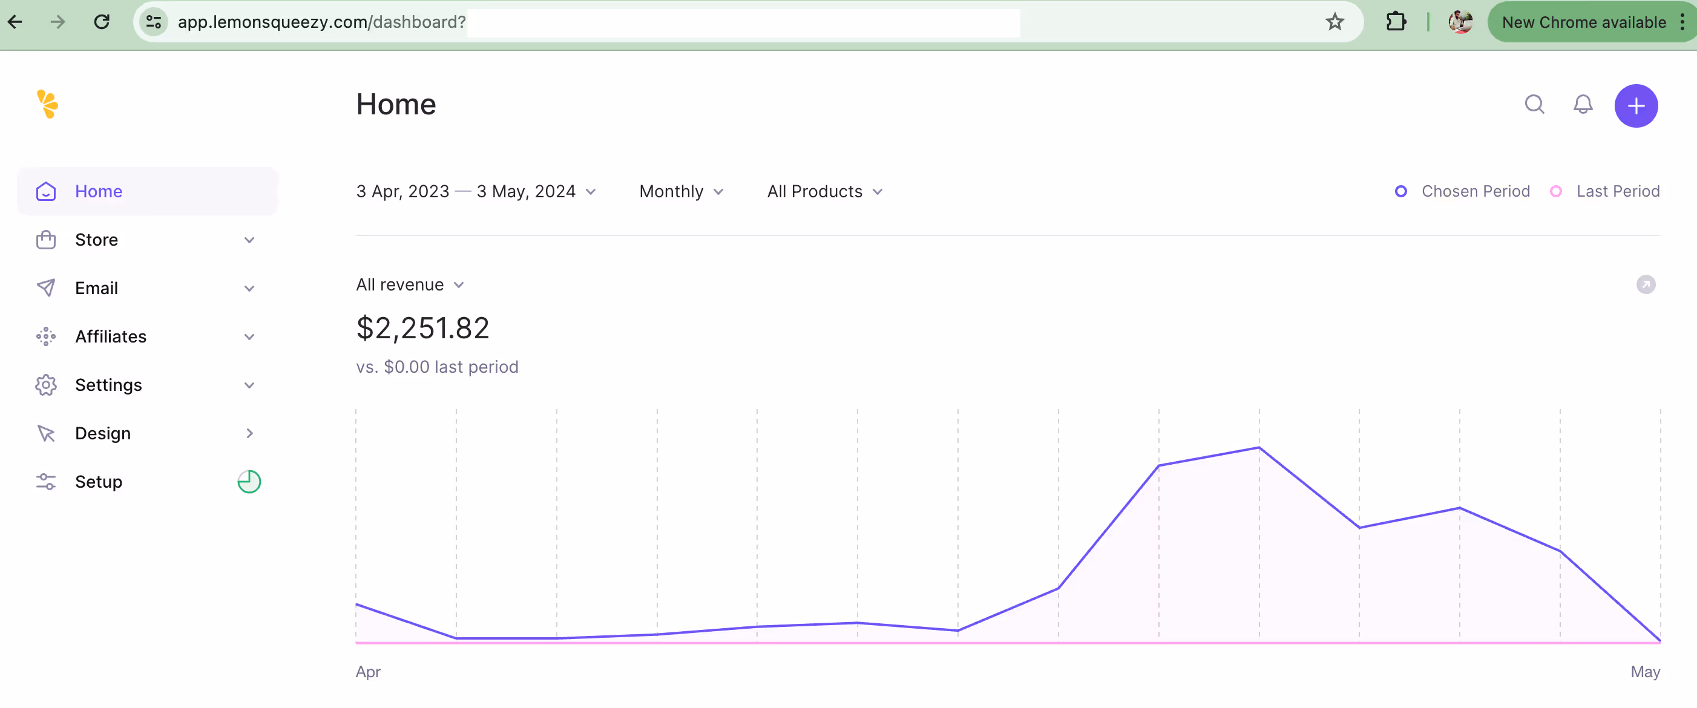Click the Lemon Squeezy logo icon
The width and height of the screenshot is (1697, 708).
(47, 104)
